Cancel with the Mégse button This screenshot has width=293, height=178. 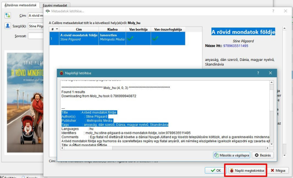click(x=278, y=170)
